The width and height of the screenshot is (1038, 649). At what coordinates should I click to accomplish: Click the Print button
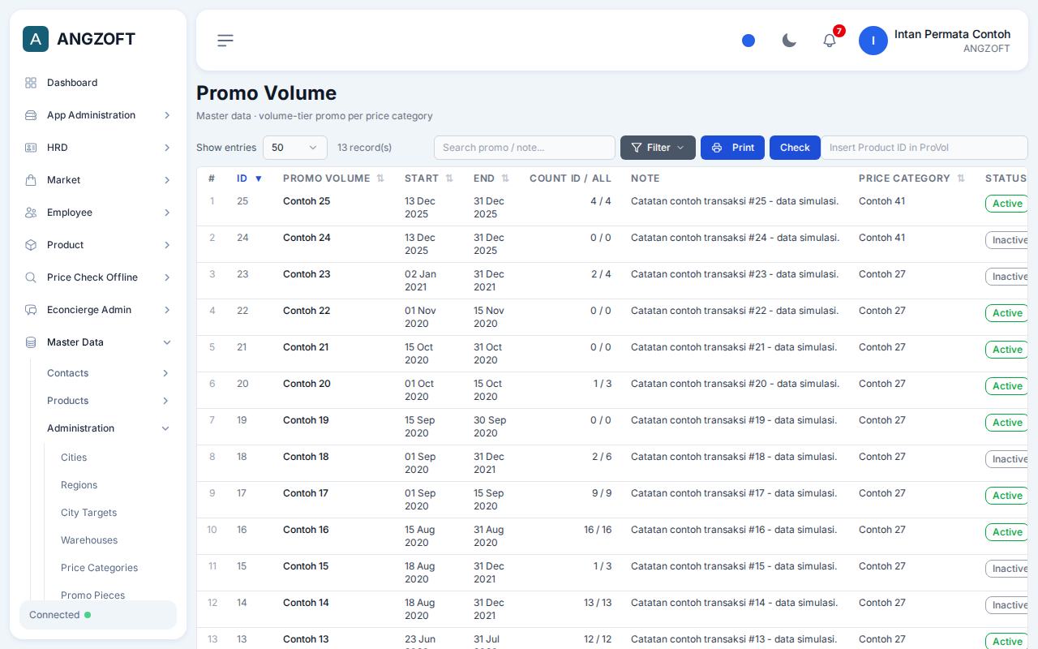click(732, 148)
